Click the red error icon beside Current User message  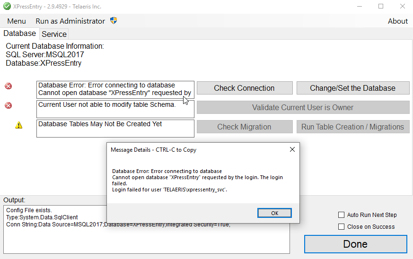(9, 105)
